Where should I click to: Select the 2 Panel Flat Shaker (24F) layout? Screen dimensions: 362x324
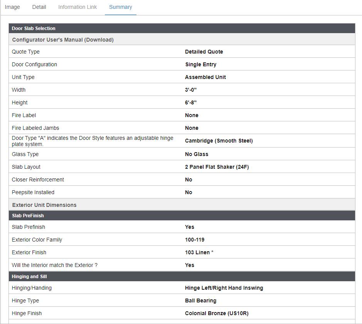[219, 167]
